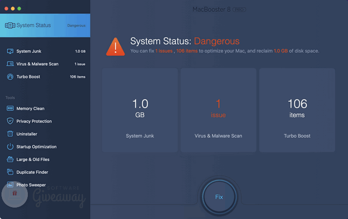Image resolution: width=348 pixels, height=219 pixels.
Task: Click the 'MacBooster 8' window title
Action: coord(212,9)
